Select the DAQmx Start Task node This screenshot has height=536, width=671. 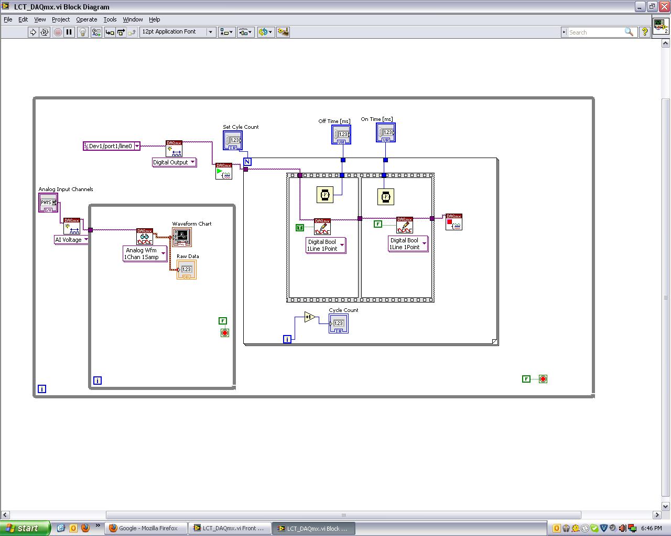224,171
